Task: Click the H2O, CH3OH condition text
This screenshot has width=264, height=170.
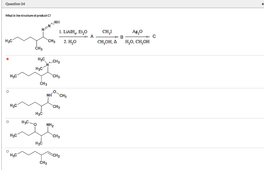Action: (137, 41)
